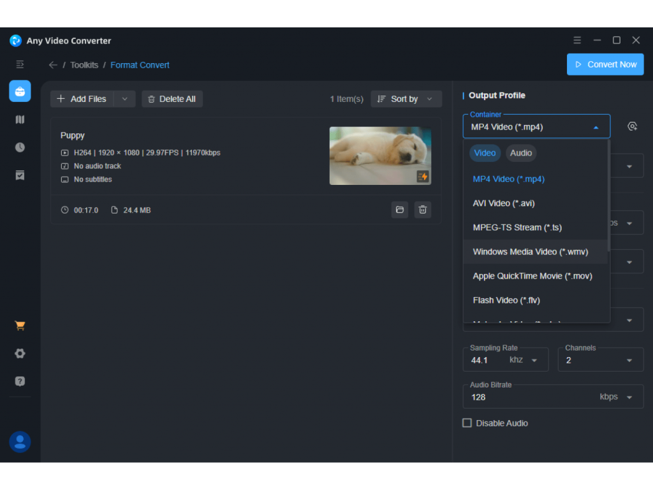Click the lightning badge on Puppy thumbnail

[423, 177]
